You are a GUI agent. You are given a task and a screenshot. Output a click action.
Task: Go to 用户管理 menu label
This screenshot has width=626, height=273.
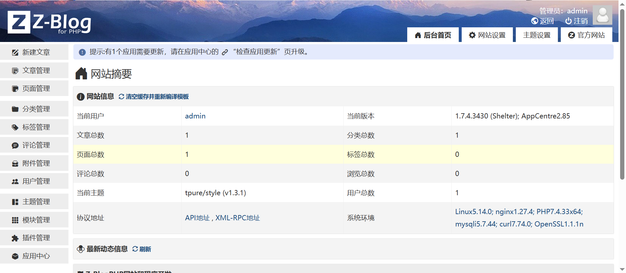pyautogui.click(x=36, y=181)
